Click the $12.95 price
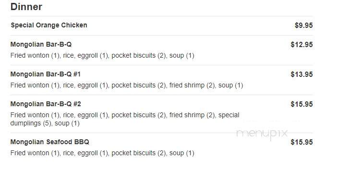Image resolution: width=348 pixels, height=173 pixels. 301,45
